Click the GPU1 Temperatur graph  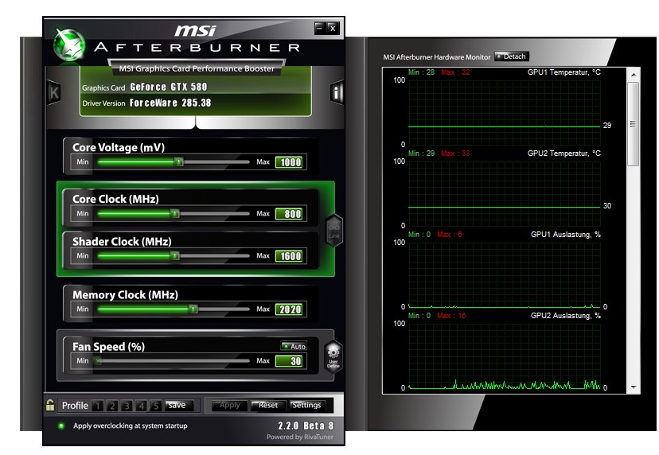click(504, 113)
